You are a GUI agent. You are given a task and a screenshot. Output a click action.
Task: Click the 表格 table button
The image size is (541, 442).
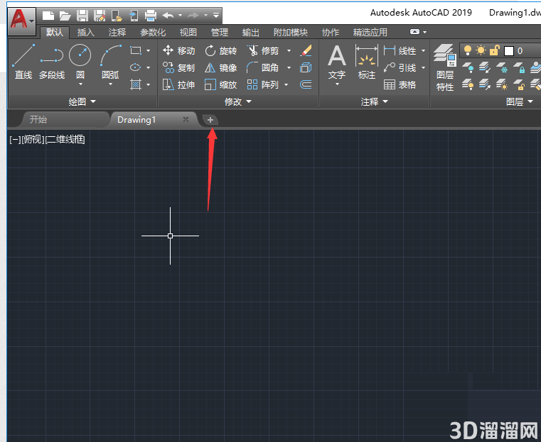point(400,84)
